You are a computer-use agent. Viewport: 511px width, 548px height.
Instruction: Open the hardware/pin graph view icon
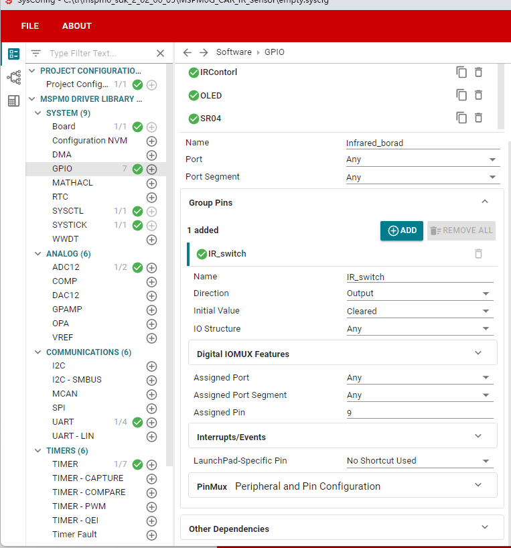[x=13, y=77]
